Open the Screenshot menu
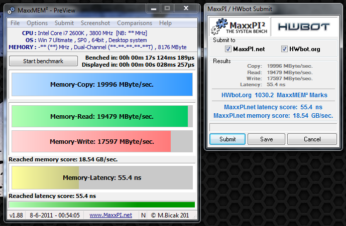This screenshot has width=346, height=226. [95, 23]
